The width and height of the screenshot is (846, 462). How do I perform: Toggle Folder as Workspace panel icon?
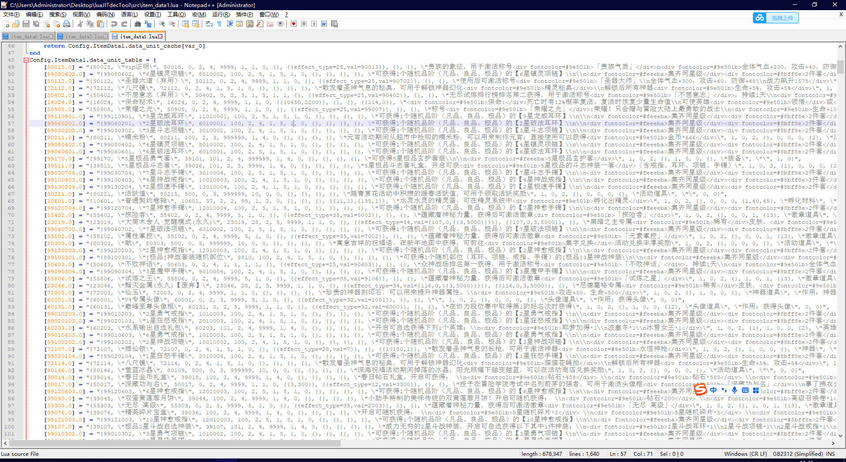tap(270, 24)
